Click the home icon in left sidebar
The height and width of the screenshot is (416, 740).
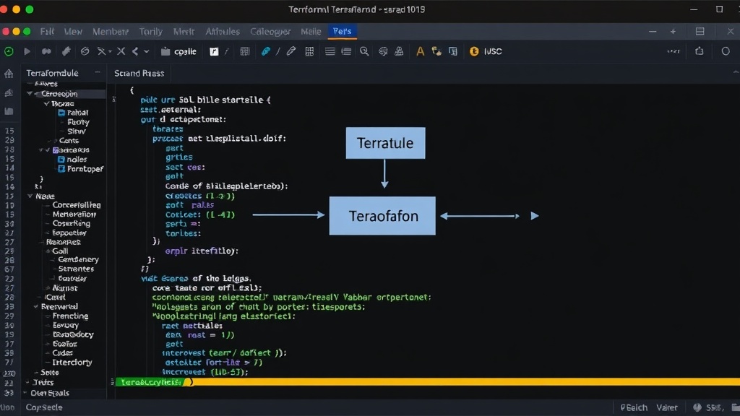click(x=9, y=74)
